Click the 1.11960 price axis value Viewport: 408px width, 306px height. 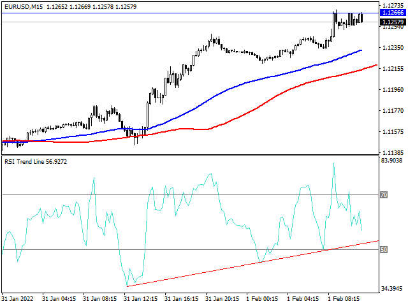[393, 90]
